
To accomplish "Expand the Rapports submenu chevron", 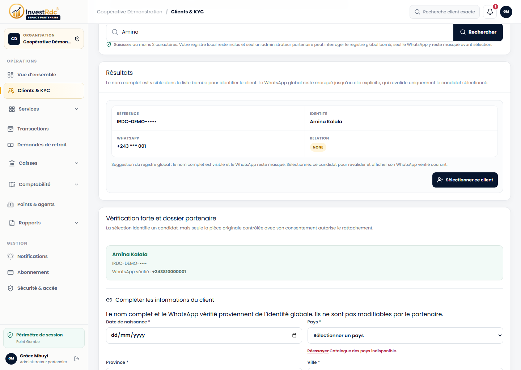I will pos(76,223).
